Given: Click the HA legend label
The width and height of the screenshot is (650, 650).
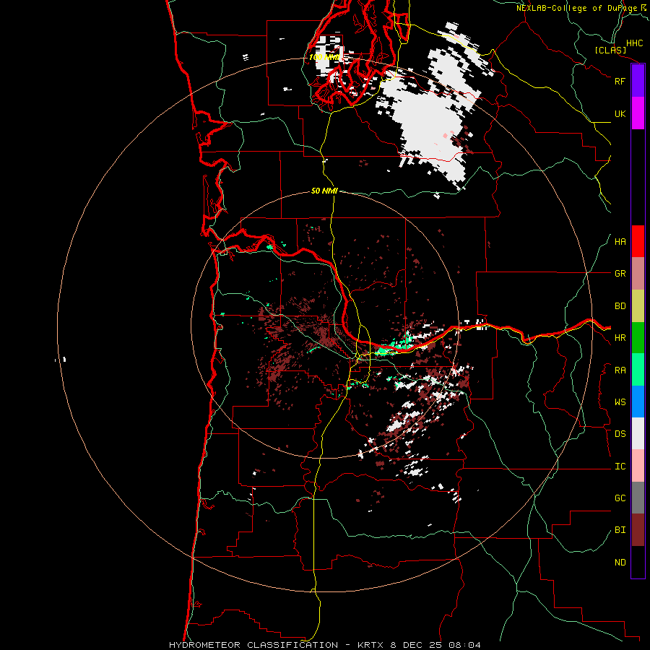Looking at the screenshot, I should click(x=620, y=242).
